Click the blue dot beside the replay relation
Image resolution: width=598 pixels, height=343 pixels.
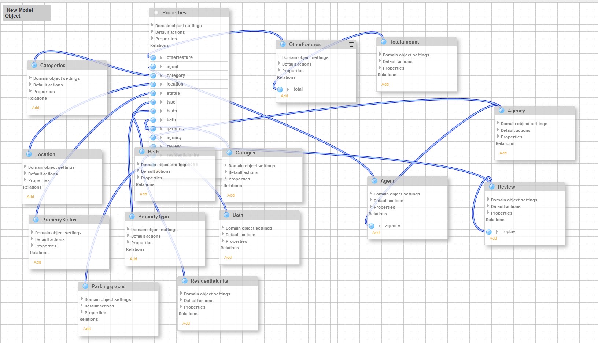coord(489,232)
